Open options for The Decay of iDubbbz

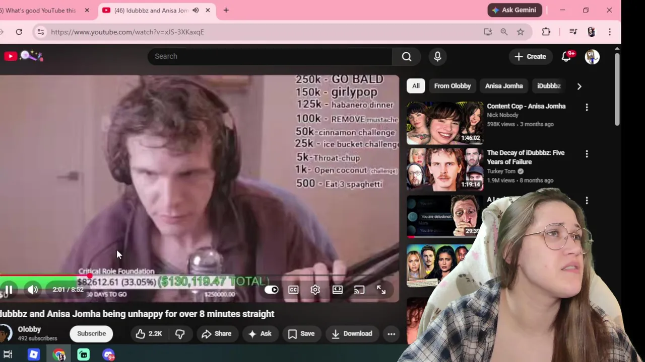[x=587, y=153]
